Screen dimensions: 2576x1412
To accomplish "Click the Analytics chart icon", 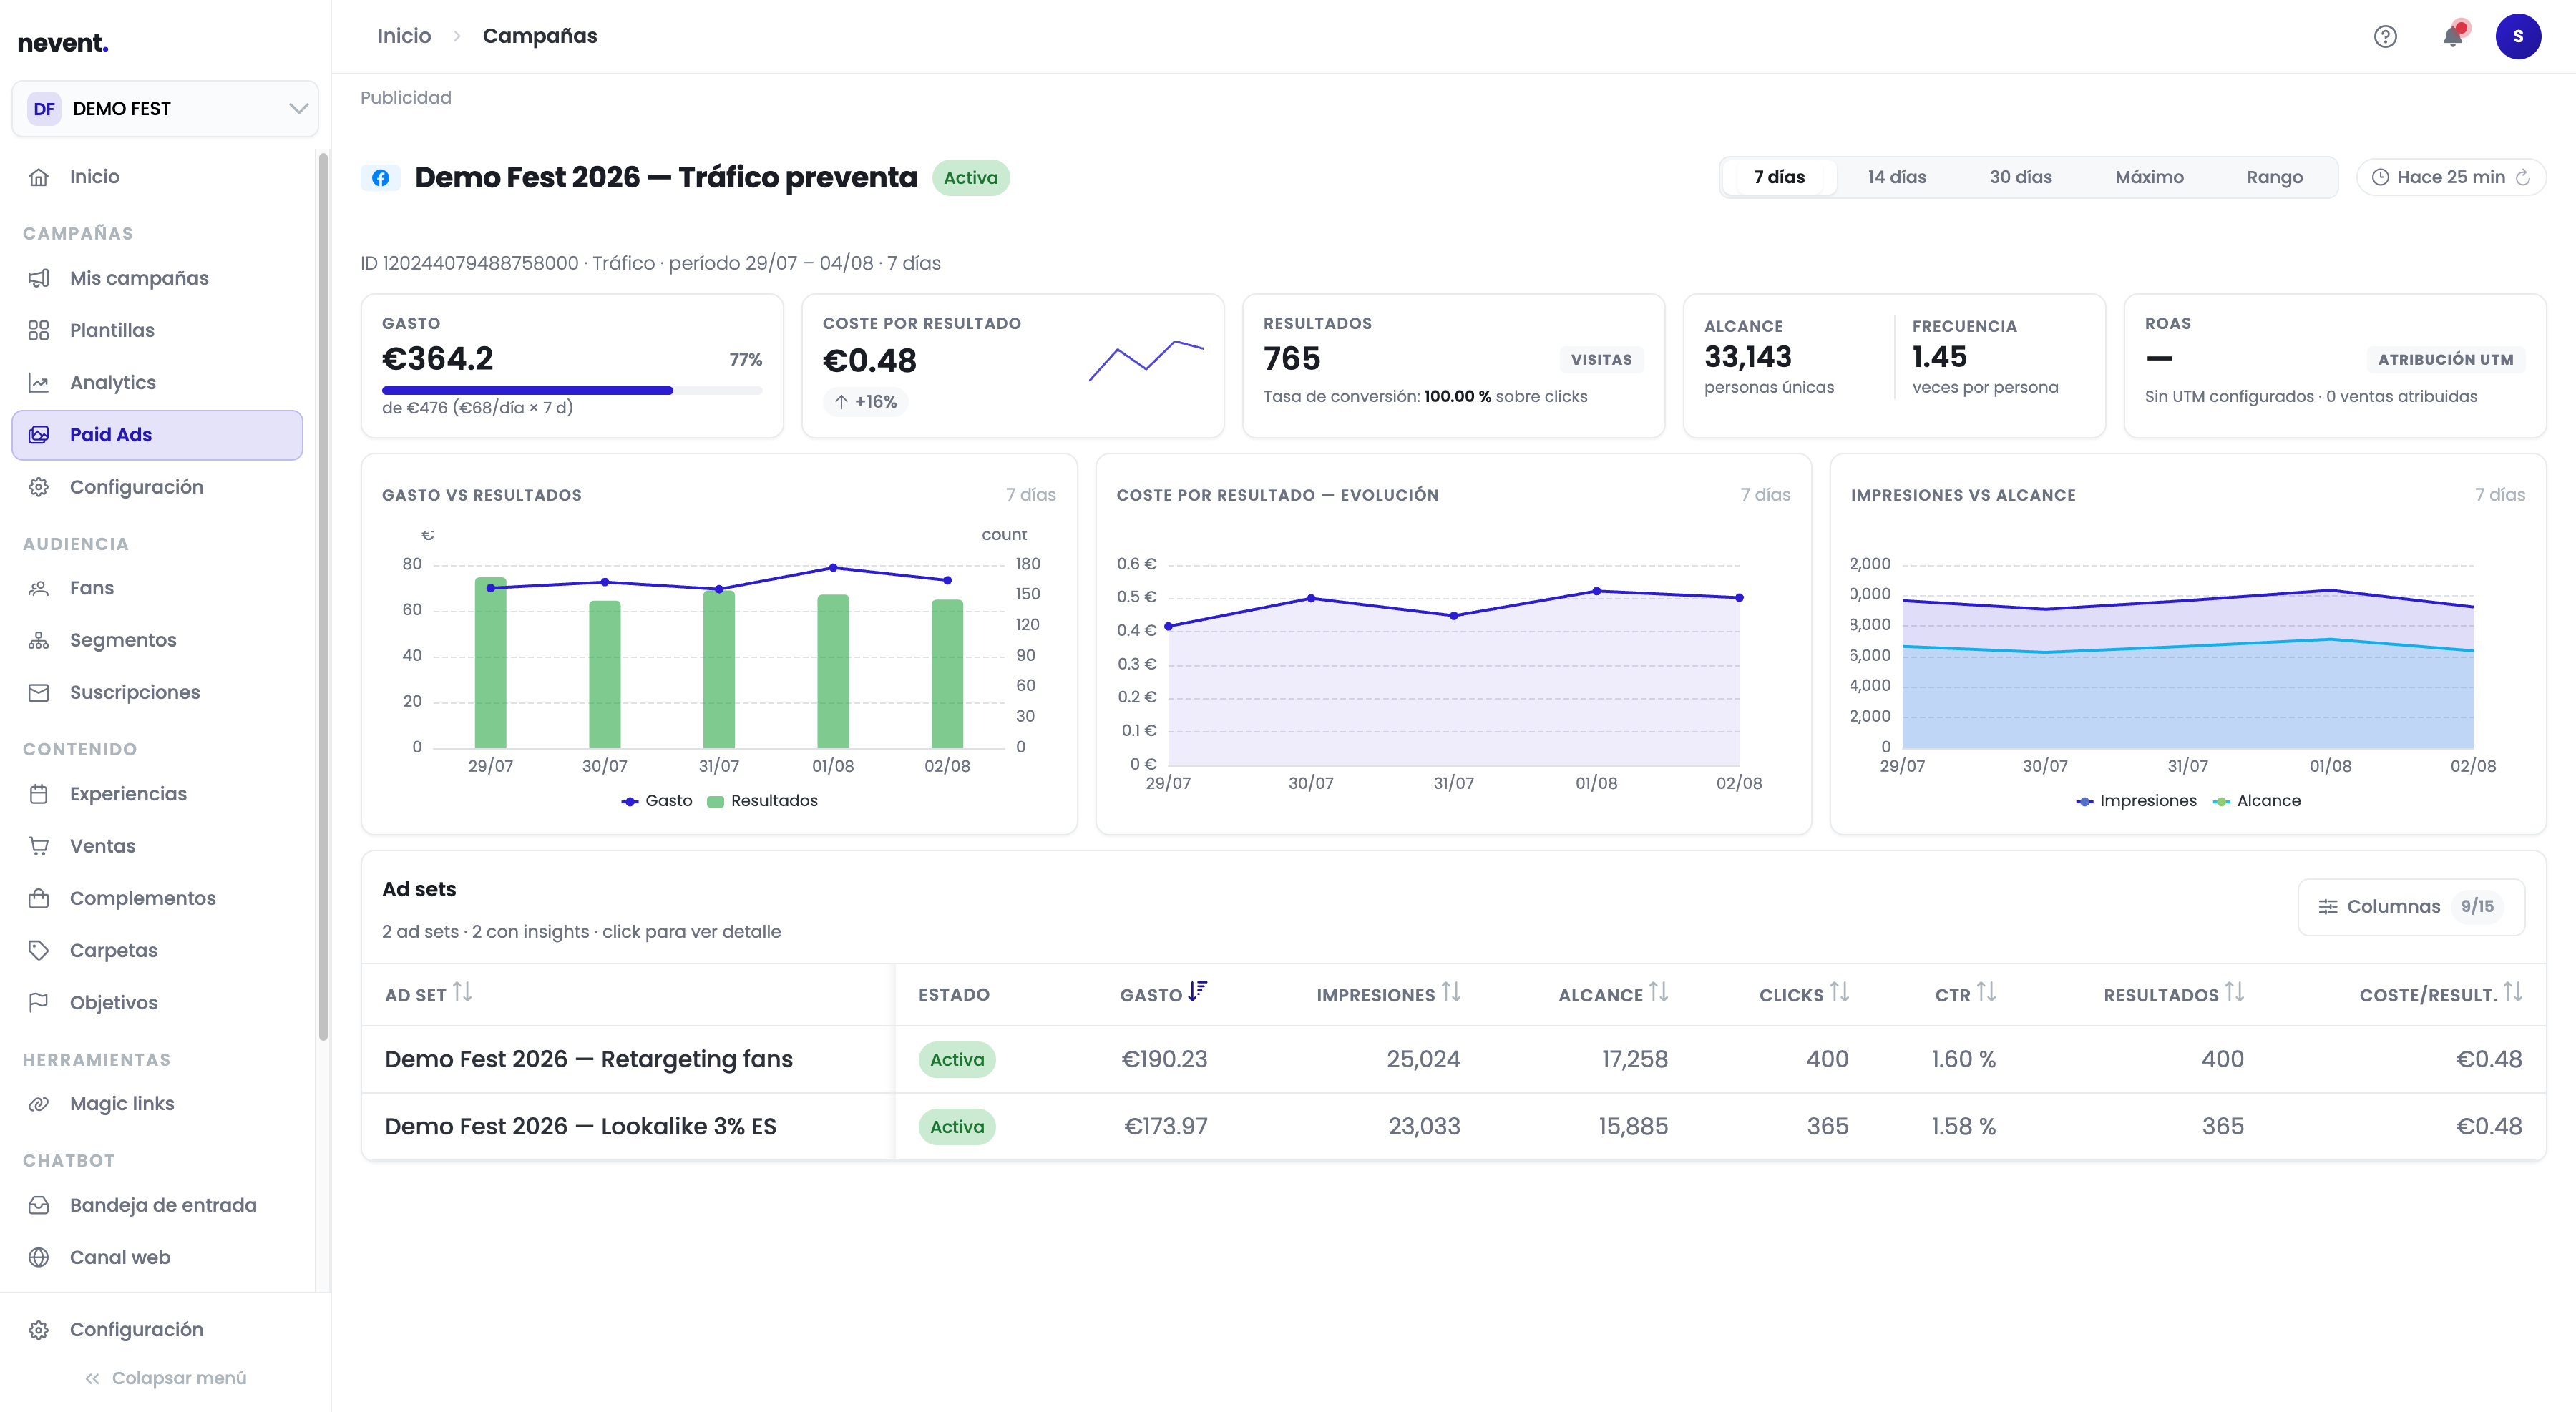I will point(39,383).
